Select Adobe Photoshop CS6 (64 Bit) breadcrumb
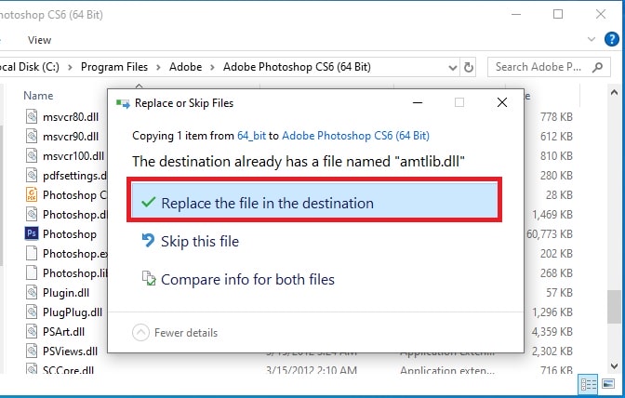This screenshot has height=398, width=625. (297, 67)
